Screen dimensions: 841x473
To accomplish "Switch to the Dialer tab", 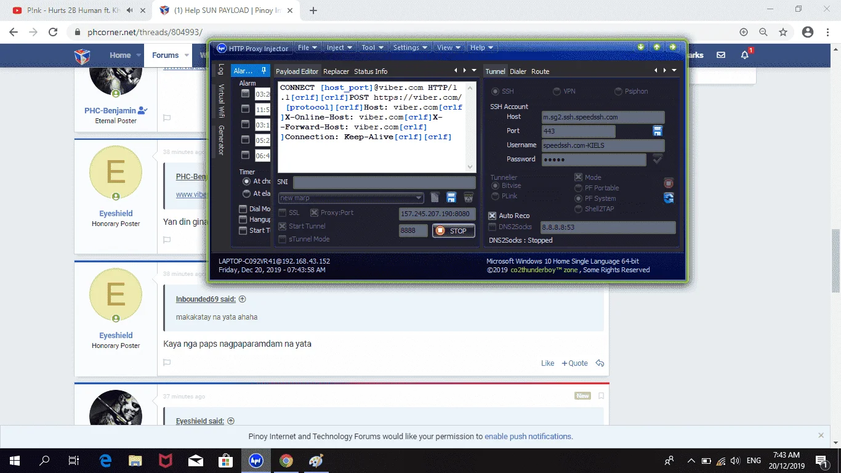I will [x=518, y=71].
